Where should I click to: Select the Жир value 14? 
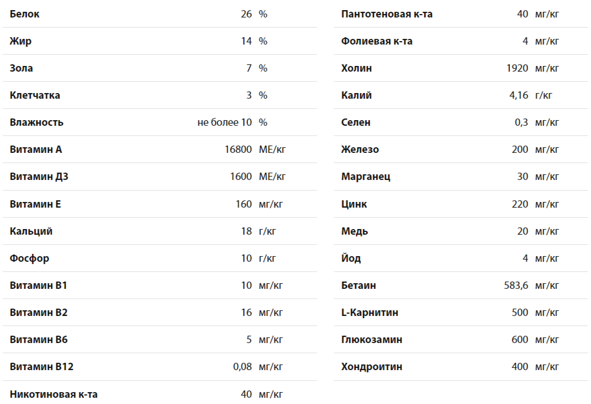[247, 41]
